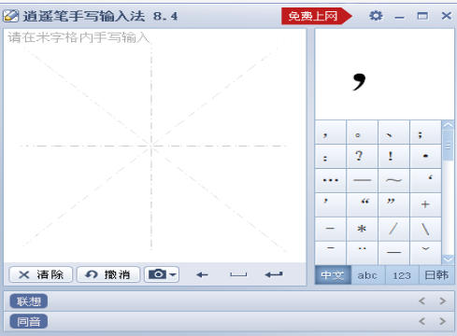The image size is (457, 336).
Task: Switch to the abc tab
Action: pos(367,275)
